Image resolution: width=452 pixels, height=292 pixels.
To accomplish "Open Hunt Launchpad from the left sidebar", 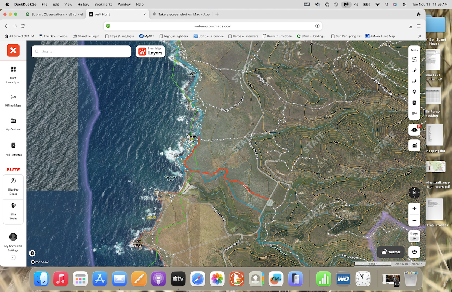I will [13, 75].
